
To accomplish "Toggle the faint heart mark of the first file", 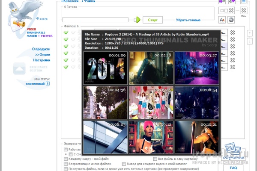I will click(73, 32).
